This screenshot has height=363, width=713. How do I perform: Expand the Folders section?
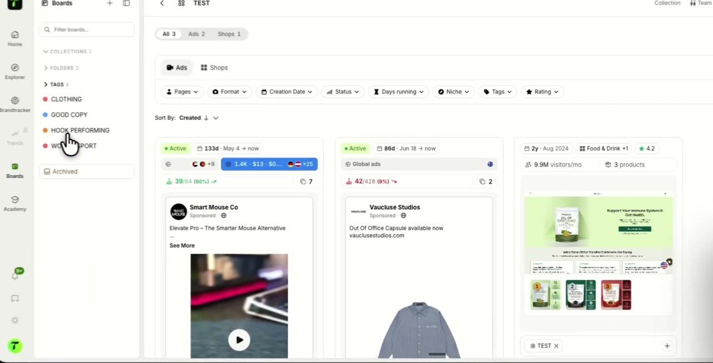(x=61, y=68)
